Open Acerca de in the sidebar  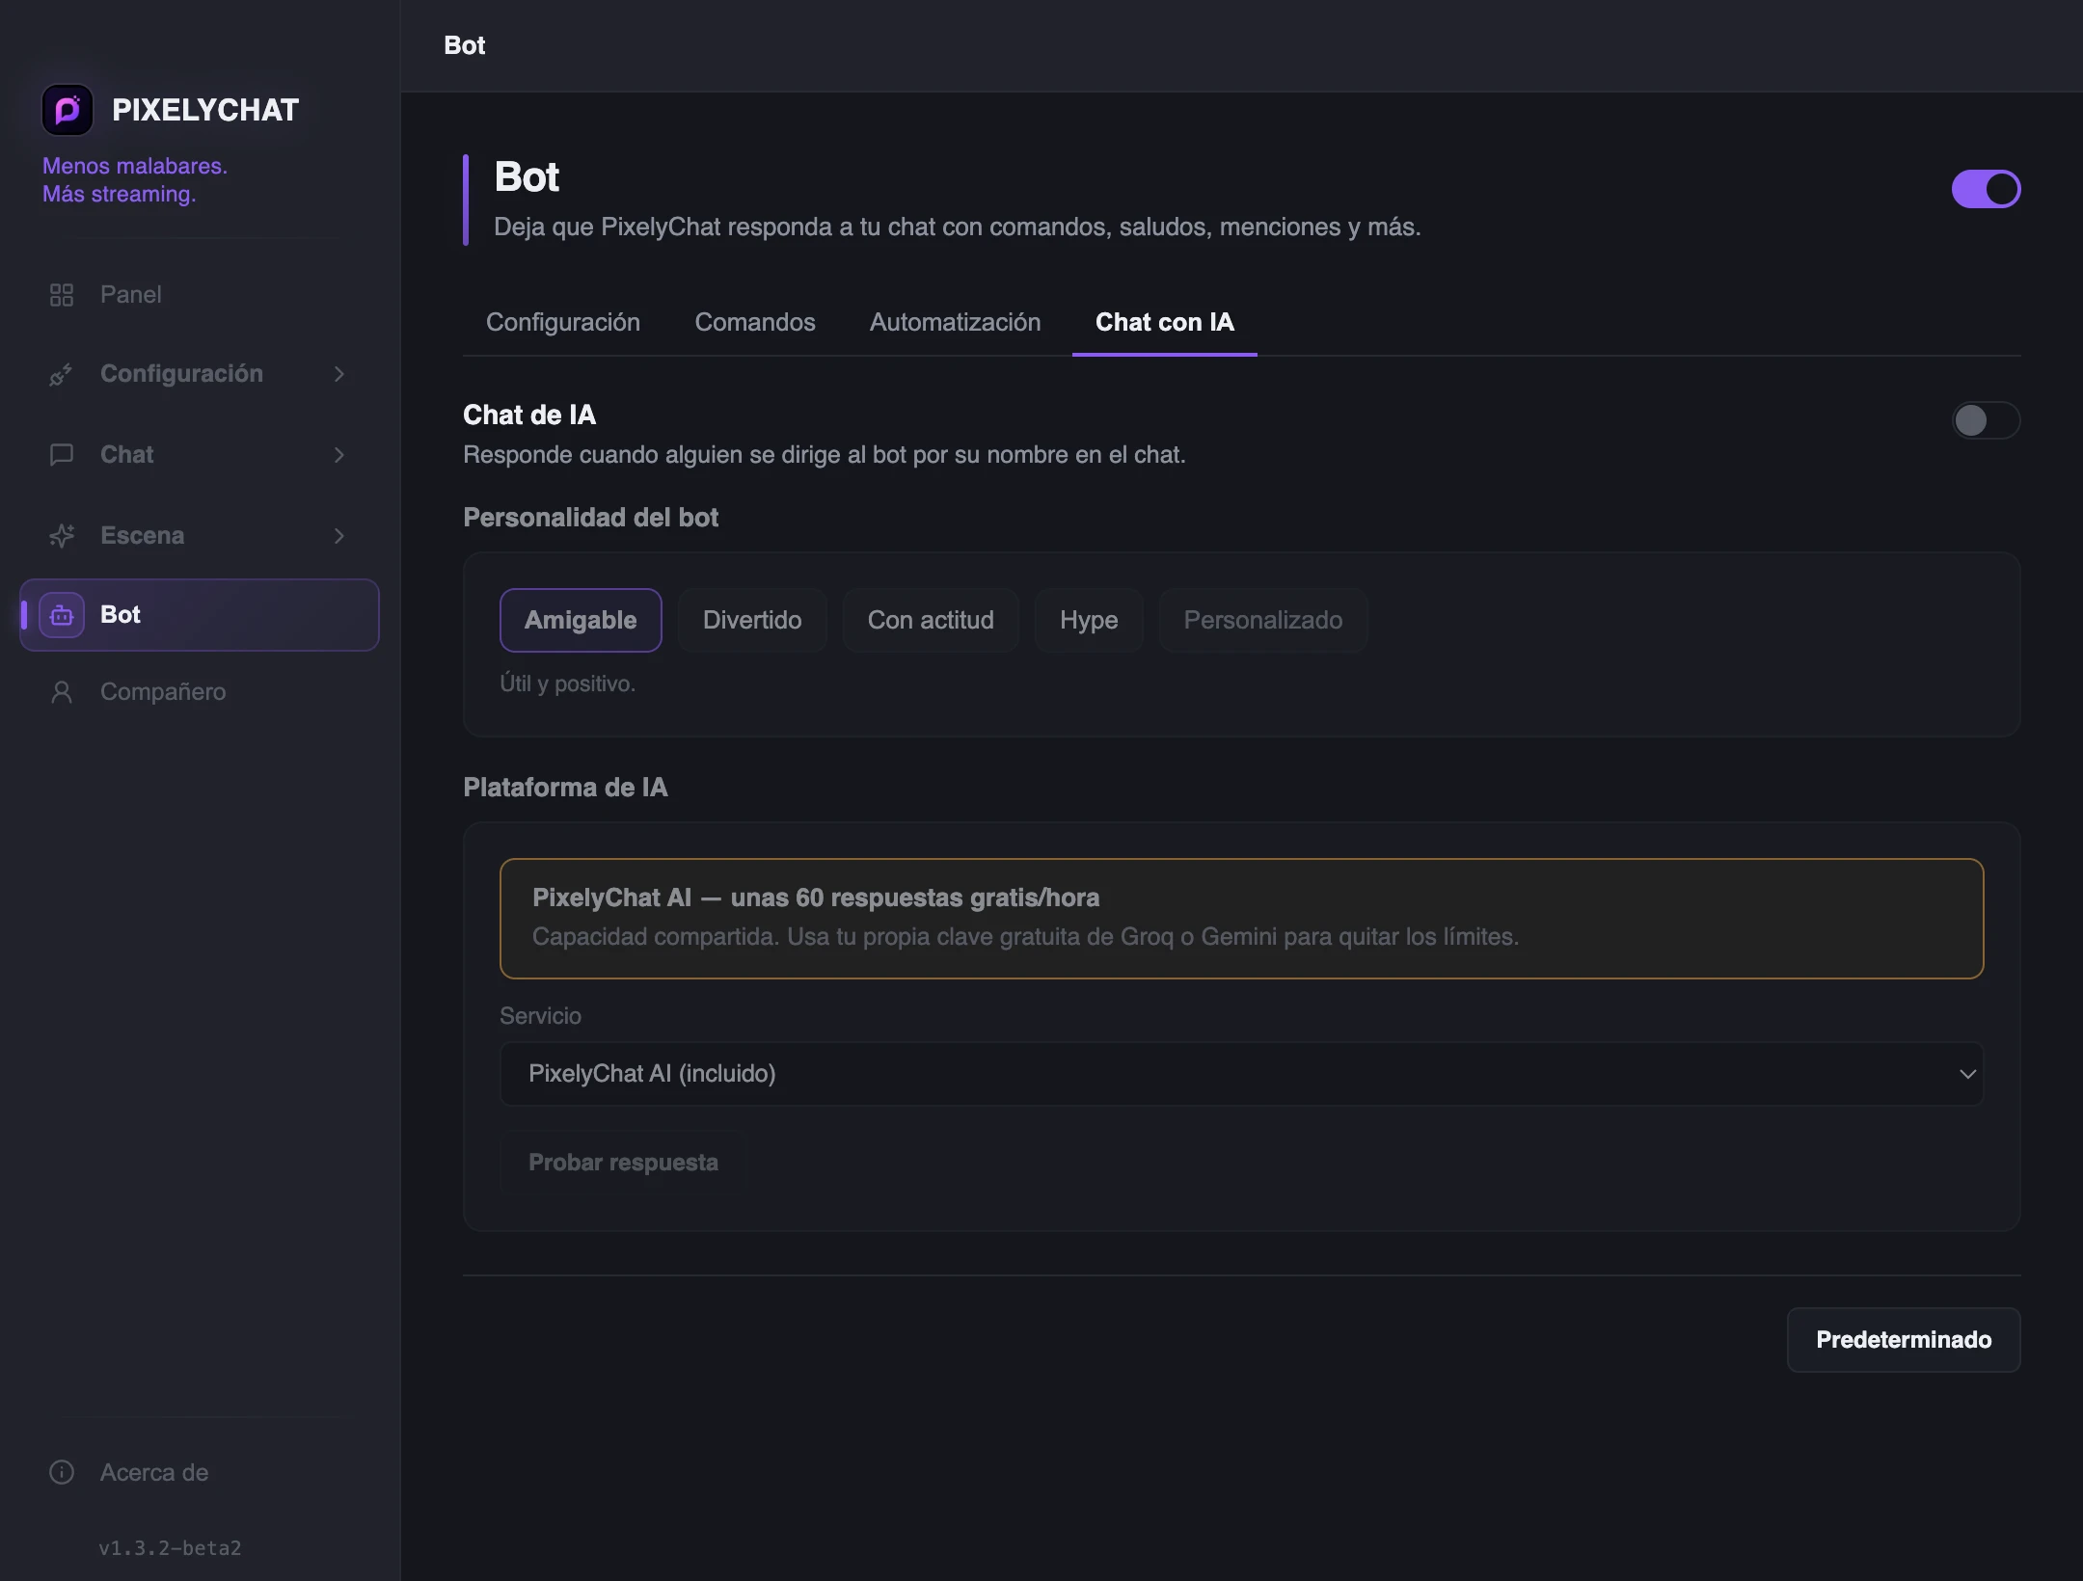(x=199, y=1473)
